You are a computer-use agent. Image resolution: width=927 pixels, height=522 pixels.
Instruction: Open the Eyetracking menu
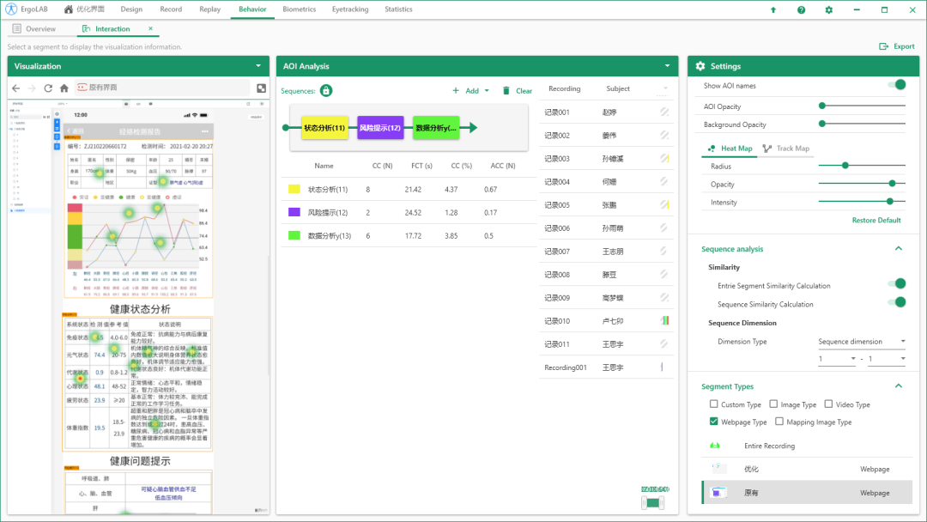350,9
